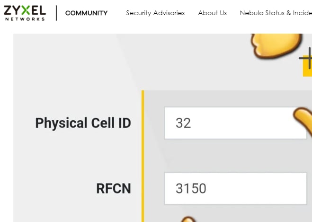Image resolution: width=312 pixels, height=222 pixels.
Task: Click the yellow vertical bar left of the fields
Action: tap(143, 156)
